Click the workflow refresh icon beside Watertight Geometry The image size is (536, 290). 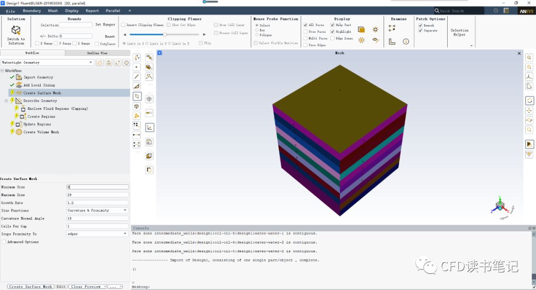[x=118, y=63]
